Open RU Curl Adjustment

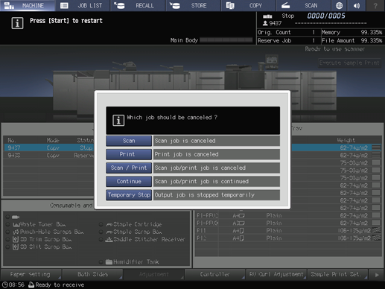pos(276,274)
